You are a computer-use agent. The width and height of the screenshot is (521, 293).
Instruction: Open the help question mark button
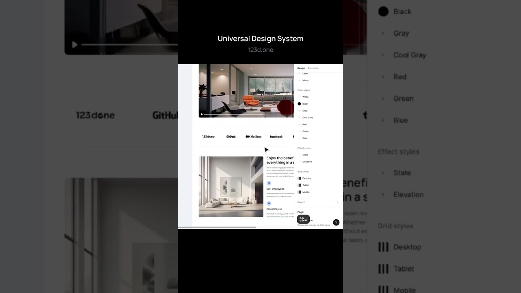(x=336, y=222)
